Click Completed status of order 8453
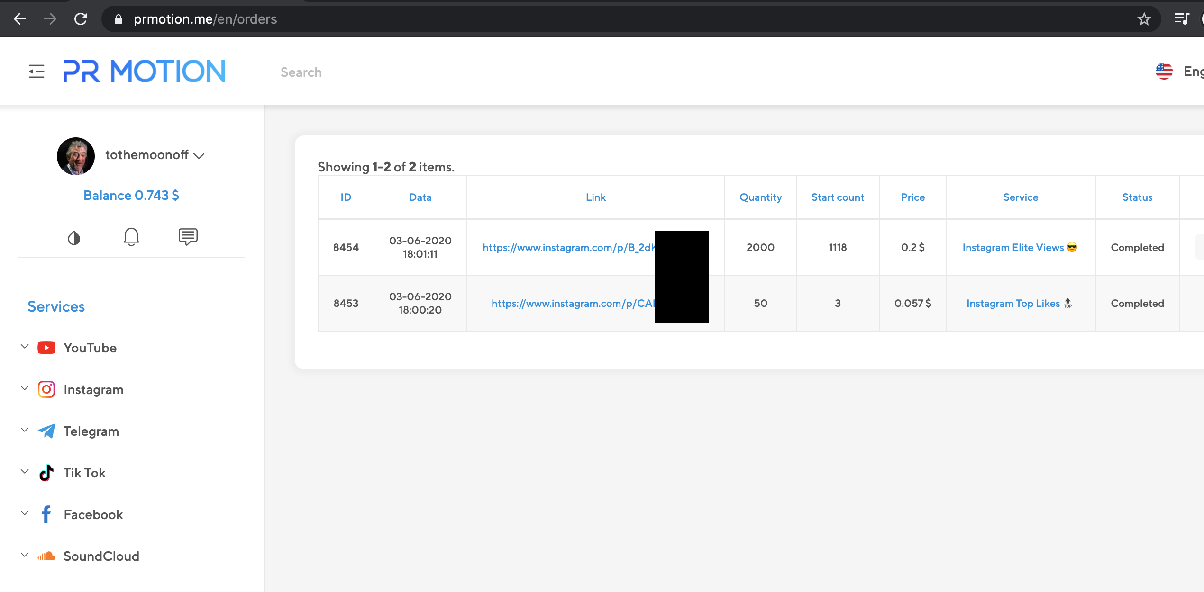The image size is (1204, 592). 1137,303
